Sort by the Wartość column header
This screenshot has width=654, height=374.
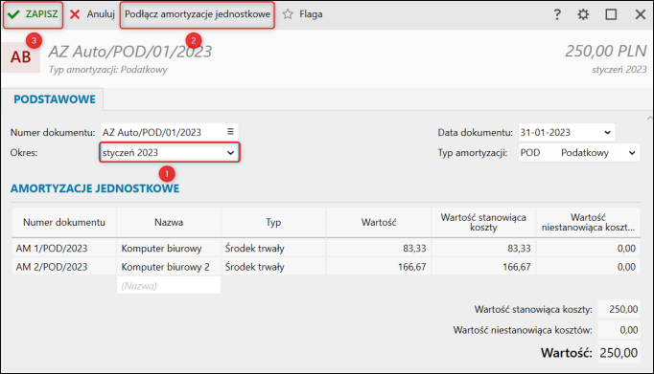point(379,223)
